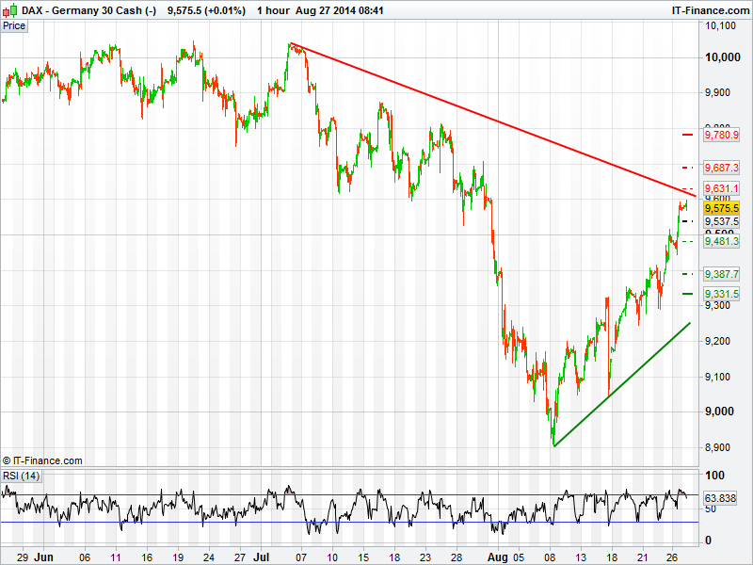Click the green 9,481.3 support label

[721, 241]
